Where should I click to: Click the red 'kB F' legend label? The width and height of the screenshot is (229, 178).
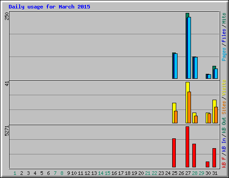224,162
